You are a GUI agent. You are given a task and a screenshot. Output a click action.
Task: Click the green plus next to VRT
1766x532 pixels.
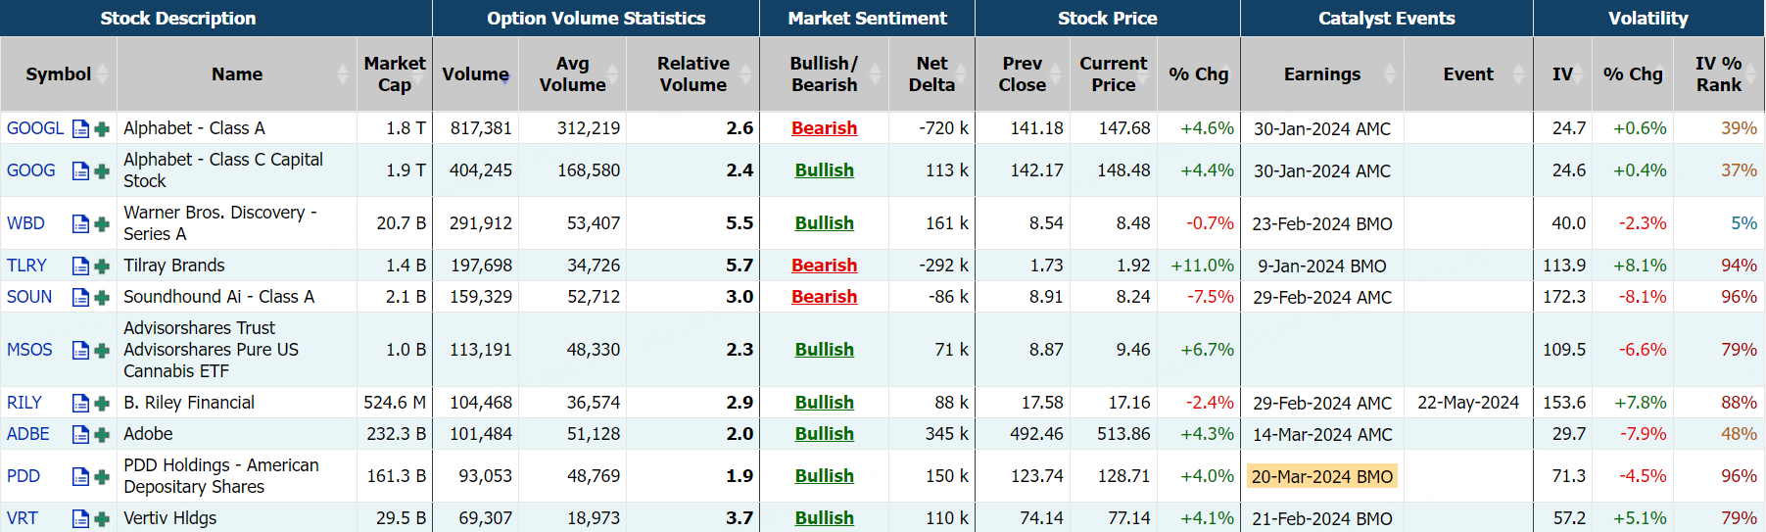coord(102,519)
